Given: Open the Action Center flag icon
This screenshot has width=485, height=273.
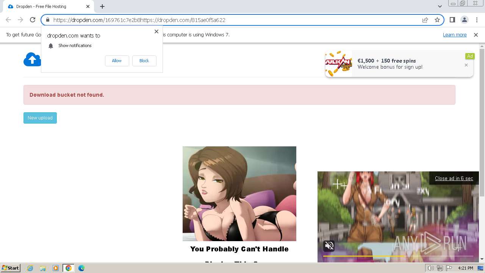Looking at the screenshot, I should coord(449,268).
